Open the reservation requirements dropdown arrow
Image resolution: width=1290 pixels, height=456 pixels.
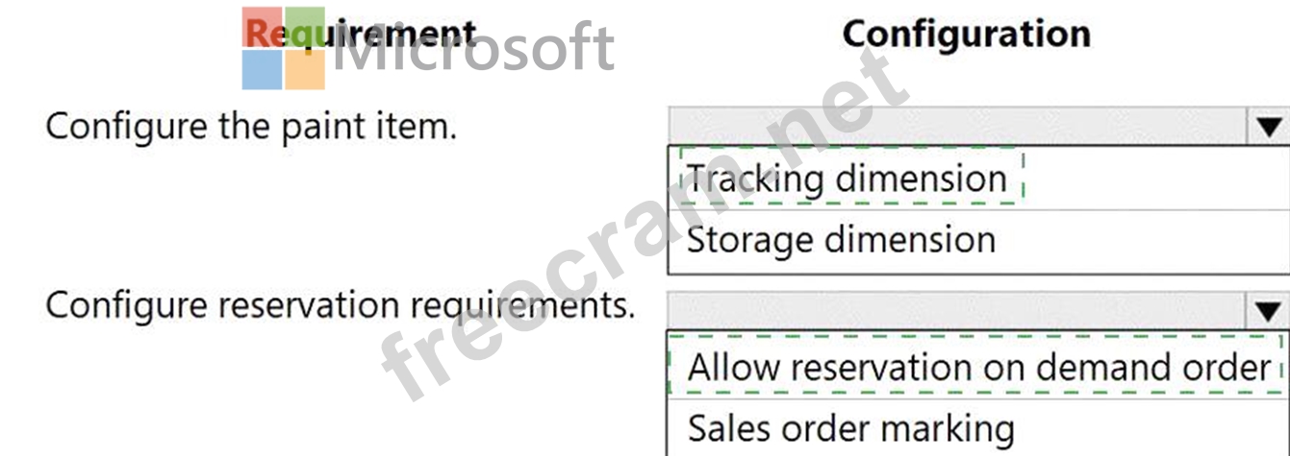(x=1268, y=311)
